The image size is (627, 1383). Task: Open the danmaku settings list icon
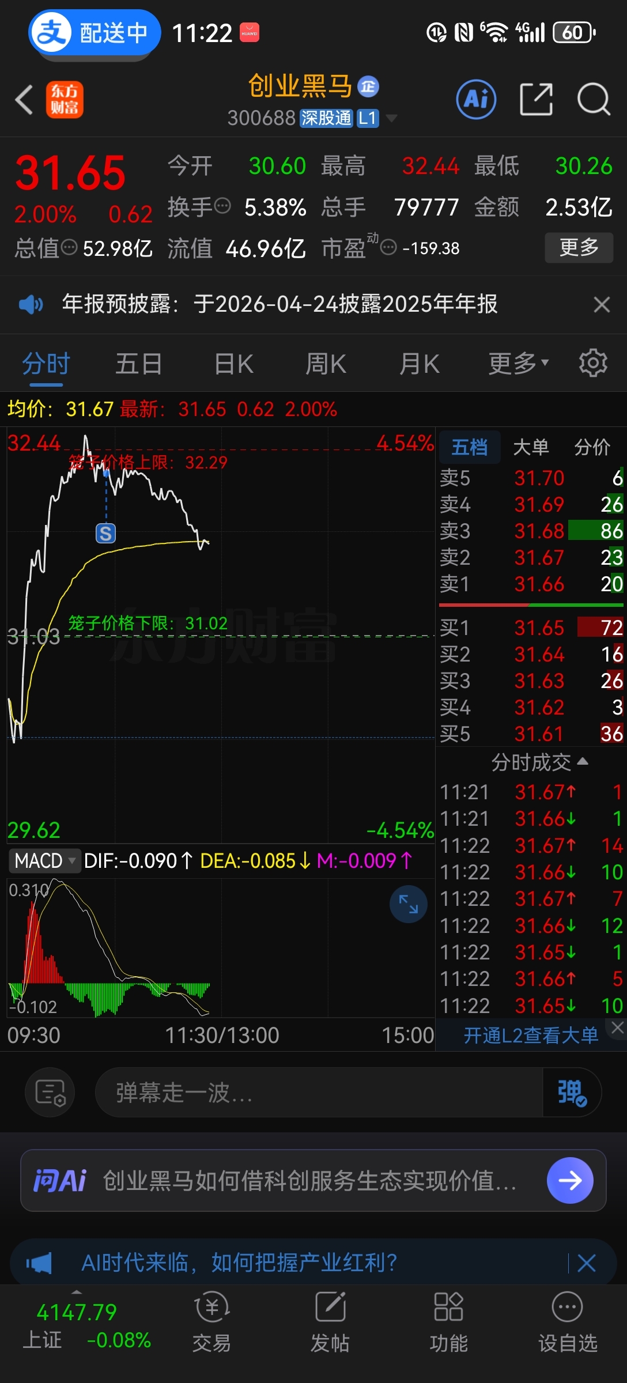(50, 1092)
